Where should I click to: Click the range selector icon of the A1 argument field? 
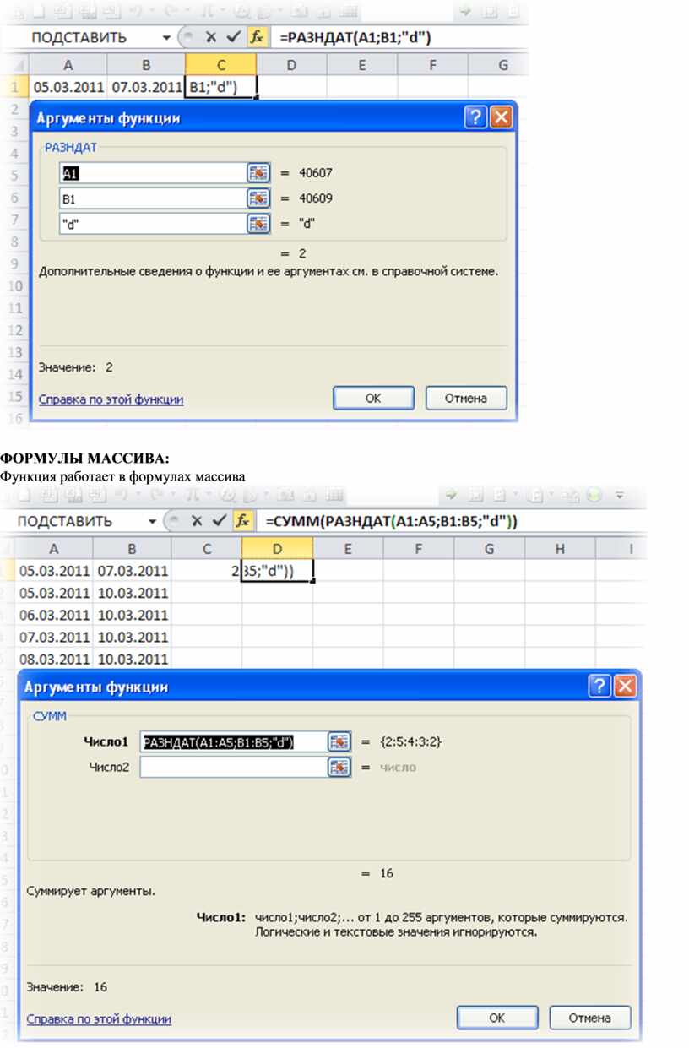[258, 173]
